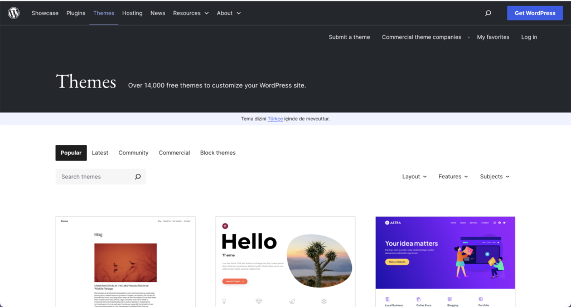Expand the About menu
Image resolution: width=571 pixels, height=307 pixels.
click(x=229, y=13)
